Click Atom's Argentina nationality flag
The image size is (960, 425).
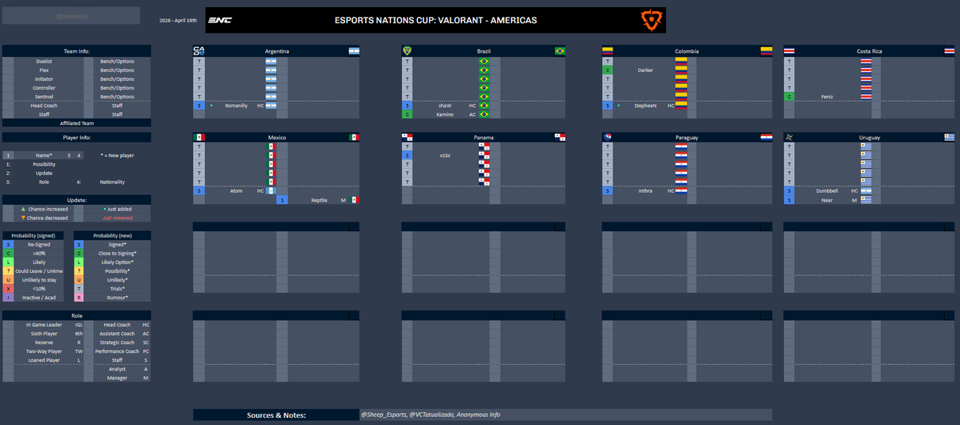coord(271,191)
